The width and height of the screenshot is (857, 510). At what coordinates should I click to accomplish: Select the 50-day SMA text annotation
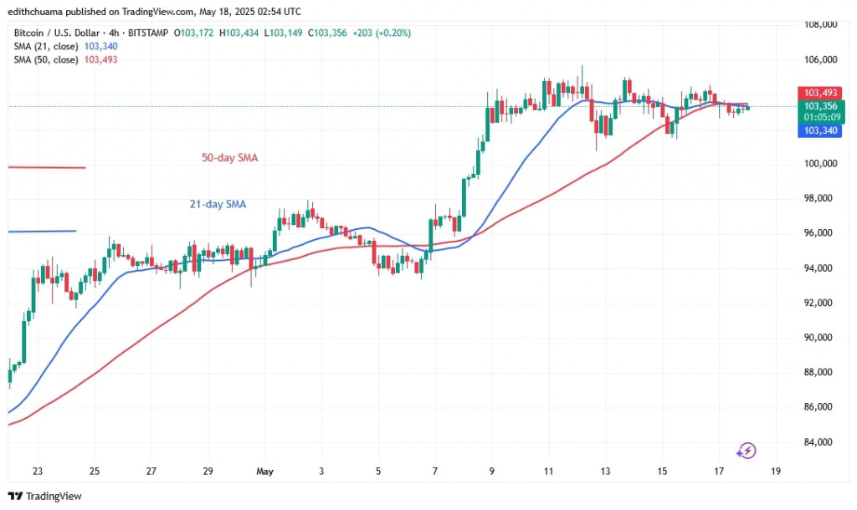(x=229, y=157)
